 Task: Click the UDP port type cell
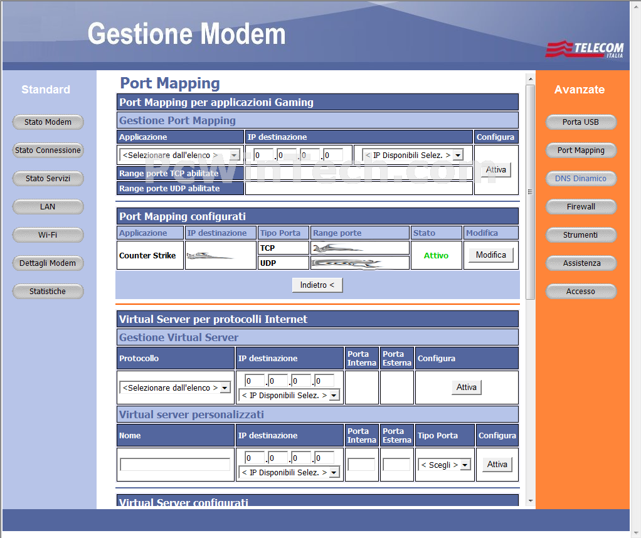point(283,263)
